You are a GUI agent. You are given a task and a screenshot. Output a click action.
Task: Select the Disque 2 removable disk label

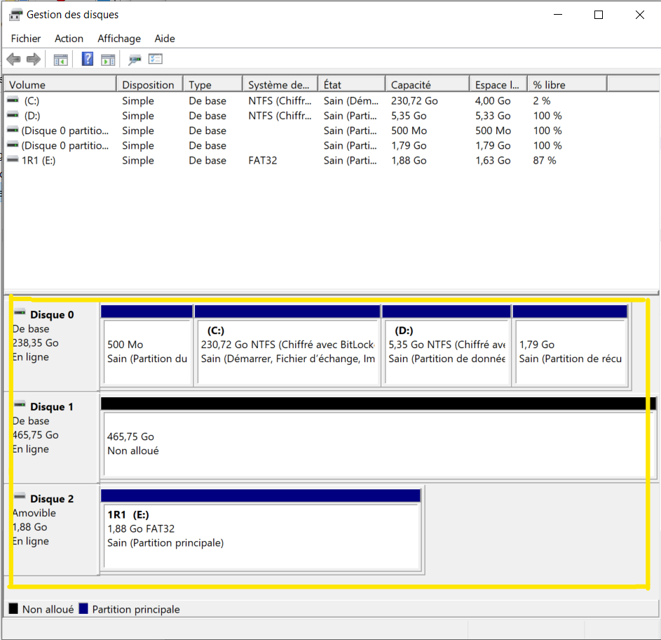pos(51,499)
